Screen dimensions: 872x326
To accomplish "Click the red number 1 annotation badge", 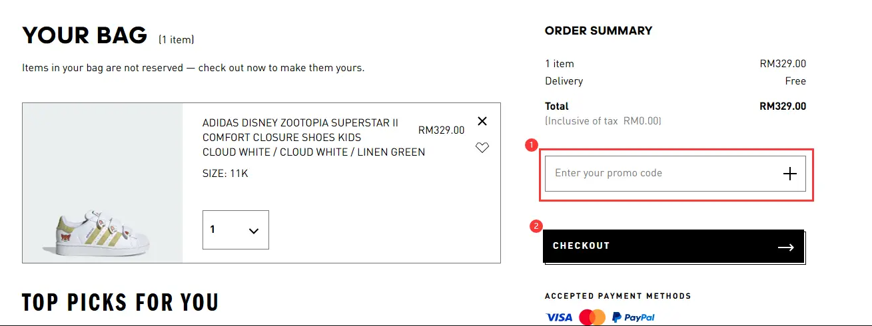I will (x=531, y=144).
